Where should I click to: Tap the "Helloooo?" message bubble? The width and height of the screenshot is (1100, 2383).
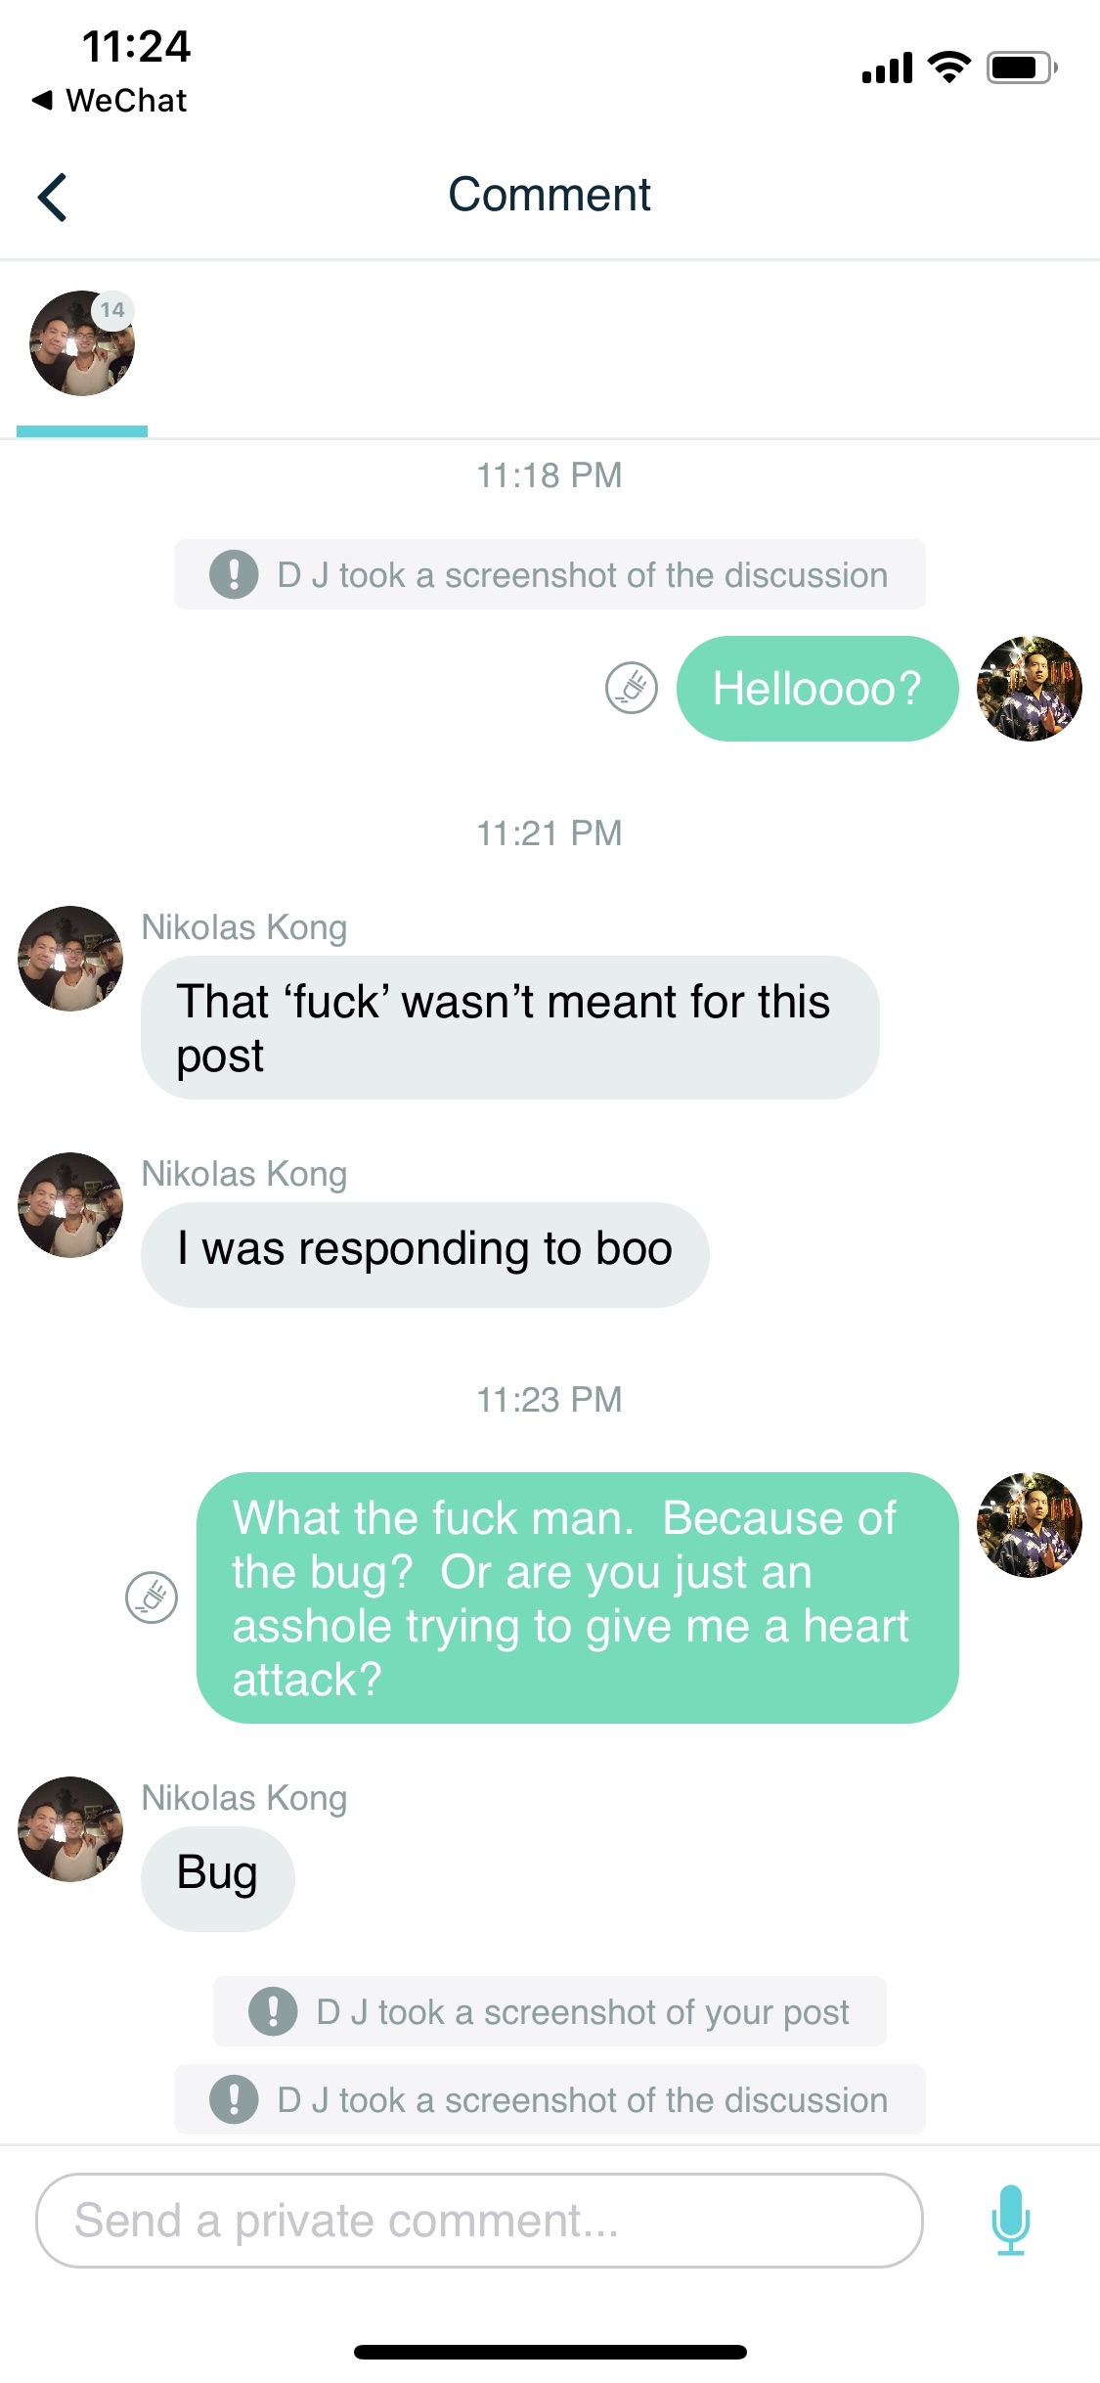816,689
